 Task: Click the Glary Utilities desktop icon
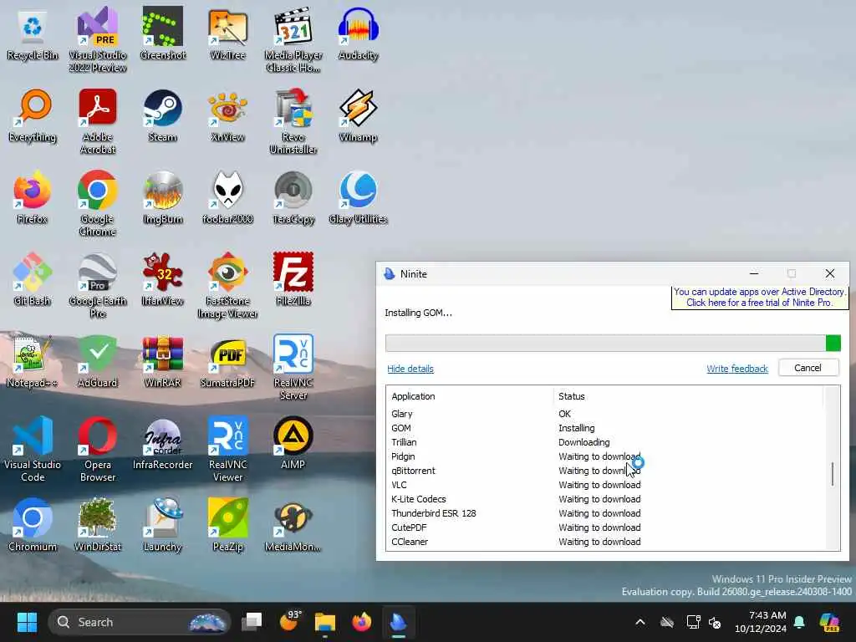(358, 198)
